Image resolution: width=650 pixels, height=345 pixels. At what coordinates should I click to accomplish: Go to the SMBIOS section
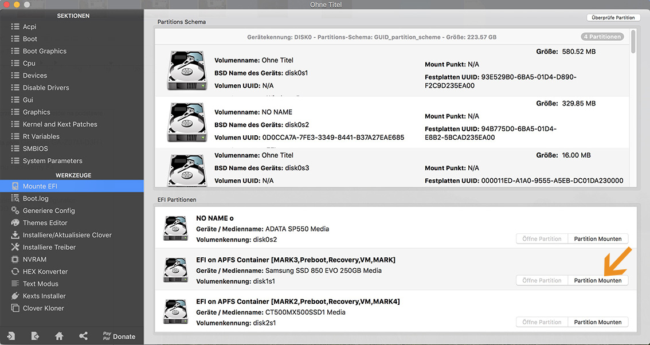36,149
